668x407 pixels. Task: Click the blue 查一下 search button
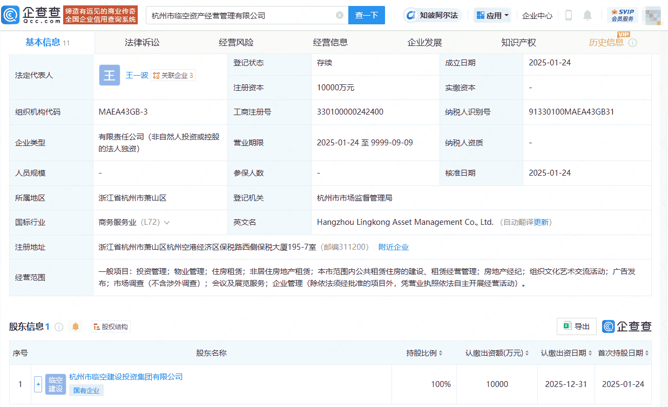click(366, 15)
